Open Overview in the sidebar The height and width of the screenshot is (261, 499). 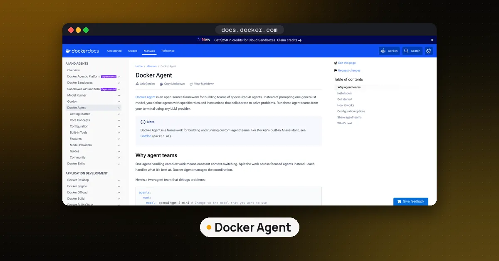(74, 70)
